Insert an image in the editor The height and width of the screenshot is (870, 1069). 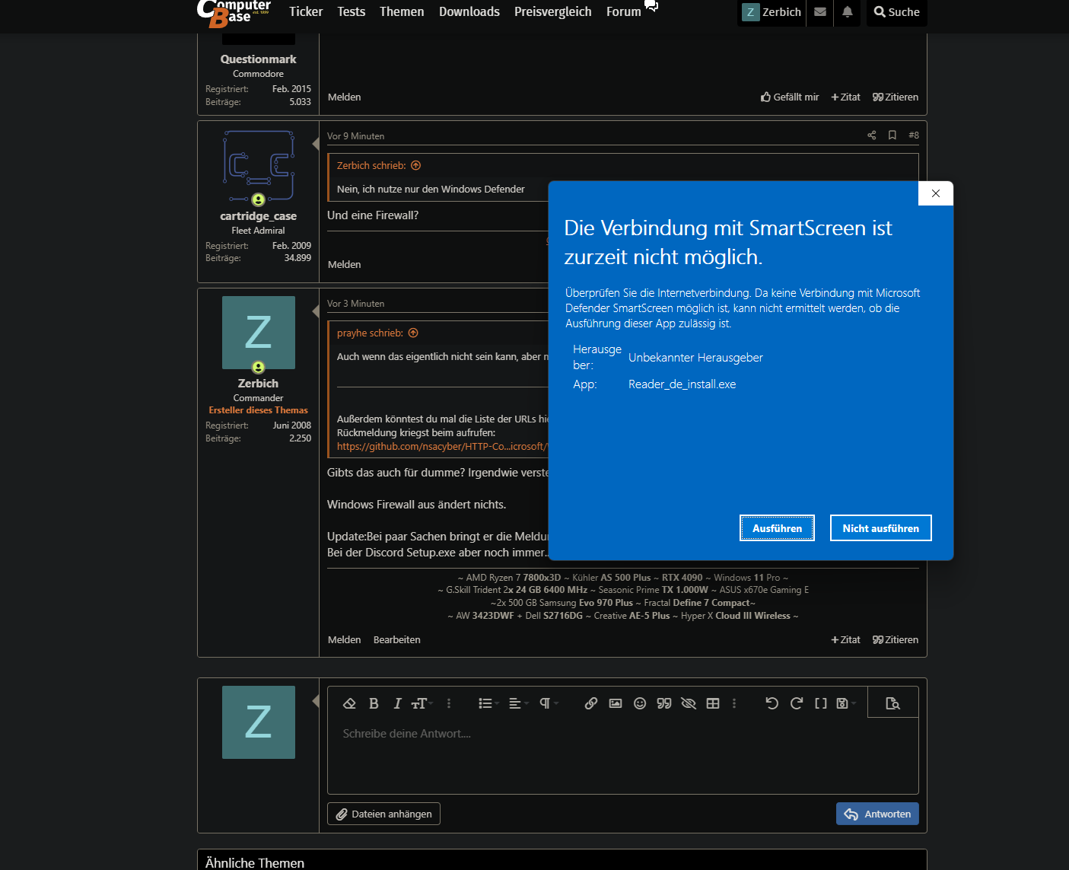[x=616, y=703]
